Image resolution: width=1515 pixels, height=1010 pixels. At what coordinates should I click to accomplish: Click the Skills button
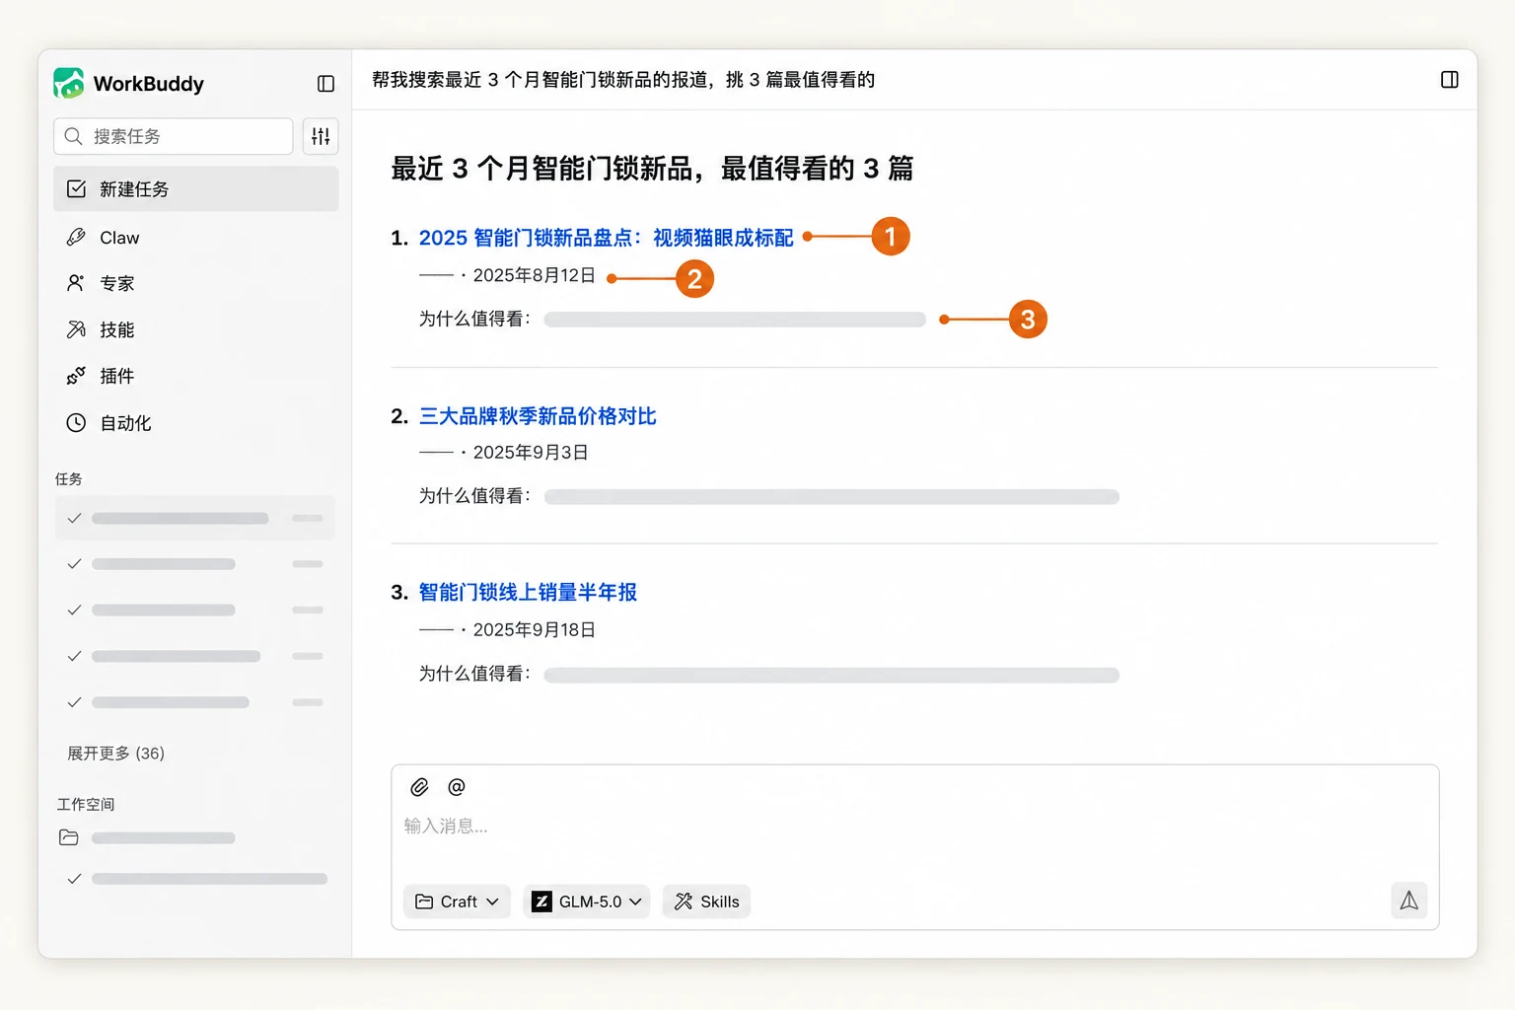point(706,902)
